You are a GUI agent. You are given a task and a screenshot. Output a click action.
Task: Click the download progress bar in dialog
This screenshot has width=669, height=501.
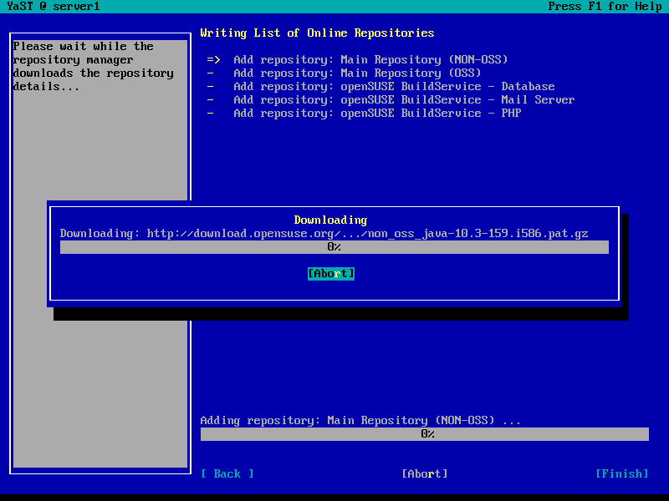(334, 247)
